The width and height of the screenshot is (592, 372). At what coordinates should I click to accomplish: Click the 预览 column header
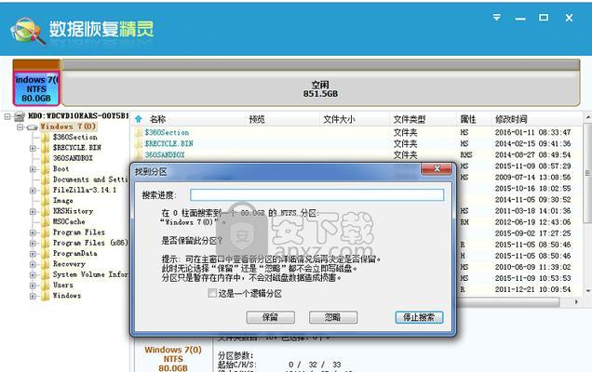click(257, 120)
